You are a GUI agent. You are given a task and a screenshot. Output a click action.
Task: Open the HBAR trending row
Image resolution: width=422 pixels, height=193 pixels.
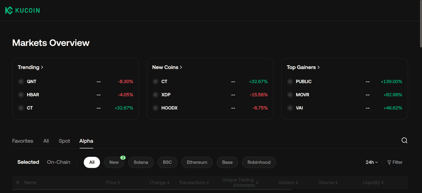pos(75,95)
